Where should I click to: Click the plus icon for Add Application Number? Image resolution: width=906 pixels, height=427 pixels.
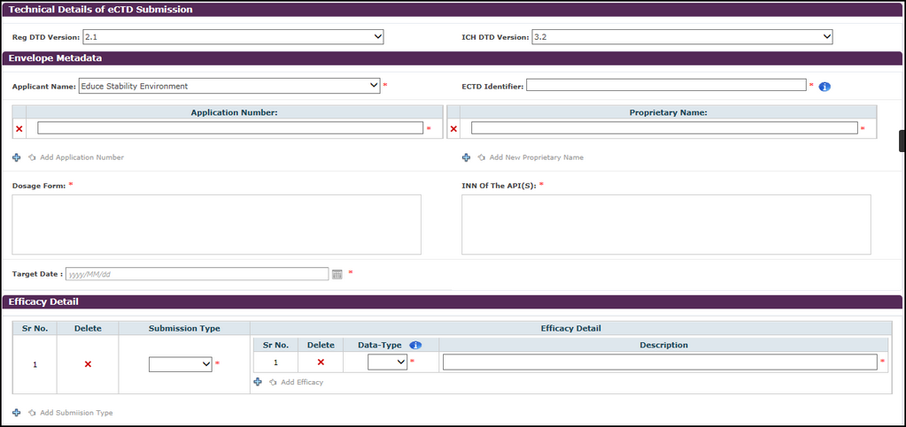pos(17,157)
